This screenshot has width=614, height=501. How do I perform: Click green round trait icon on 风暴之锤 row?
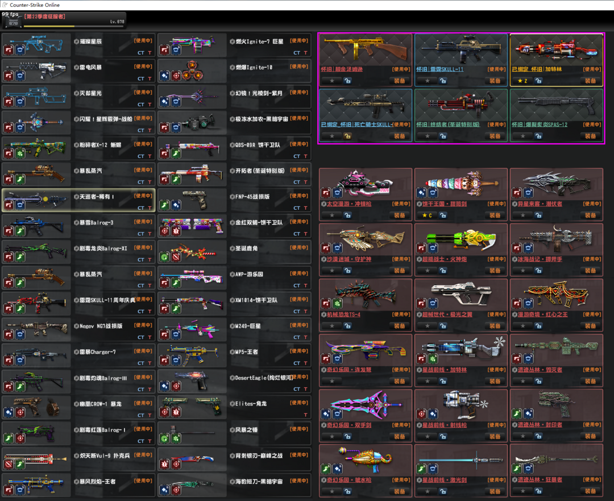[x=164, y=438]
